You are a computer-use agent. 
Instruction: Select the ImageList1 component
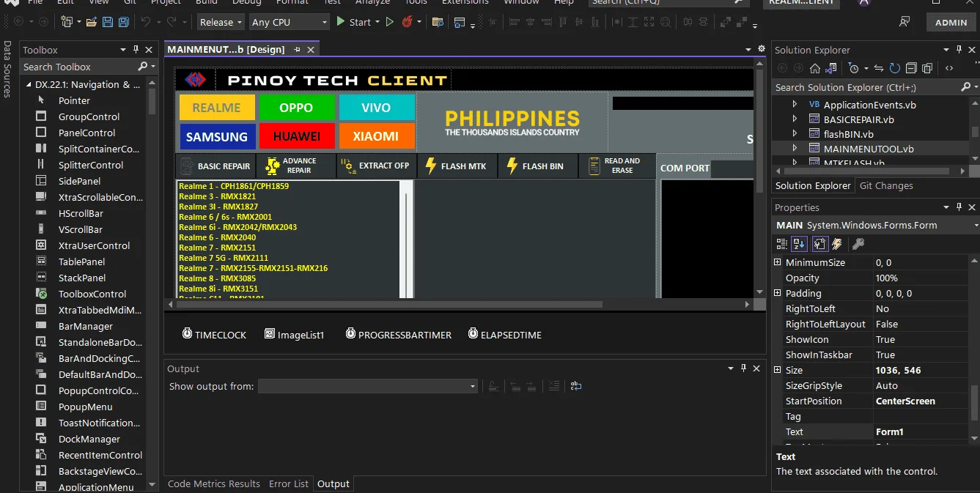(x=294, y=335)
